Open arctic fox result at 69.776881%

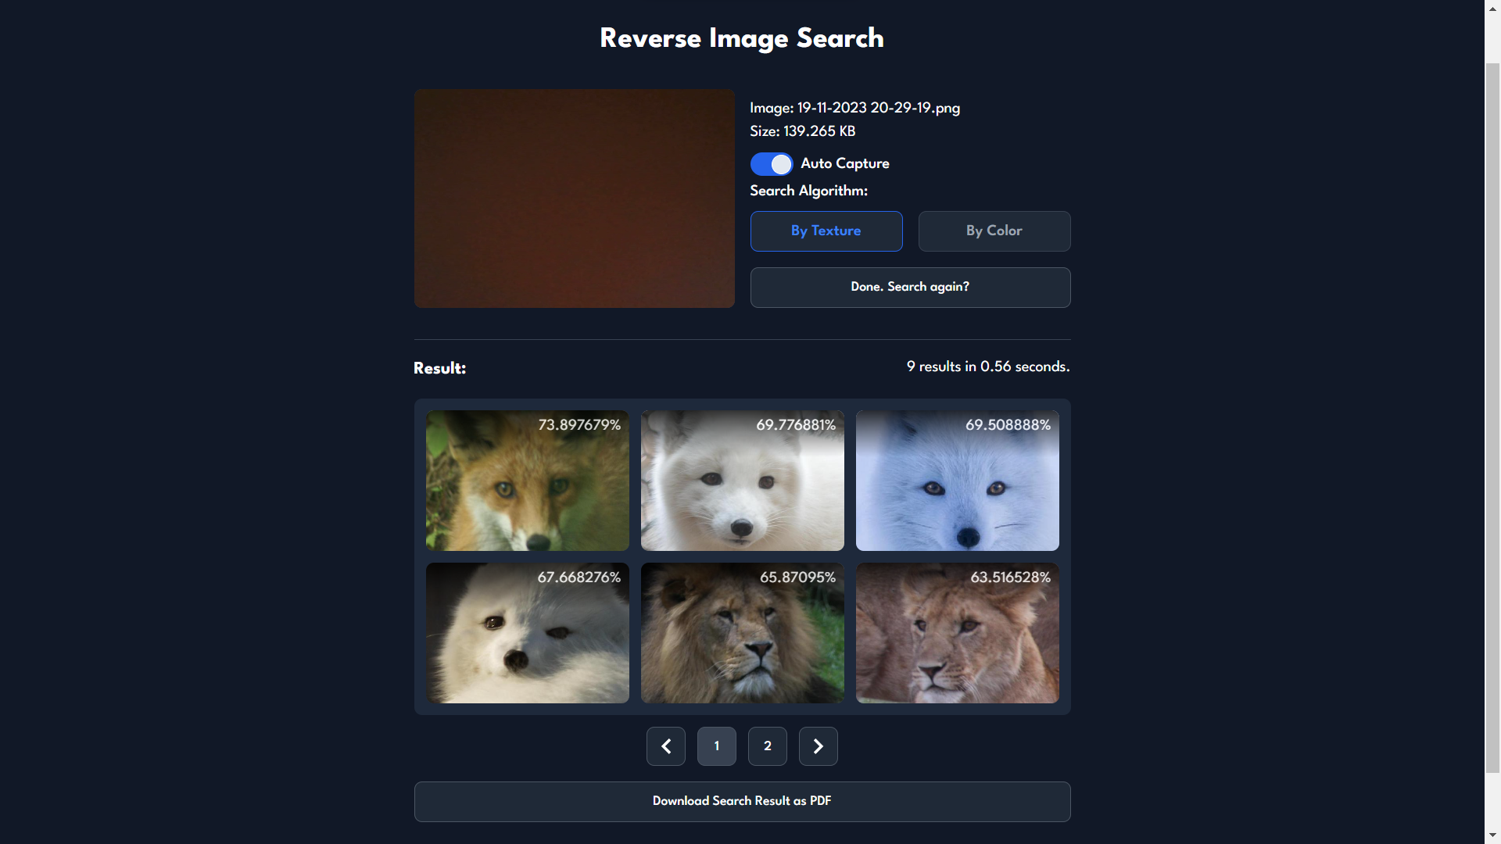742,481
